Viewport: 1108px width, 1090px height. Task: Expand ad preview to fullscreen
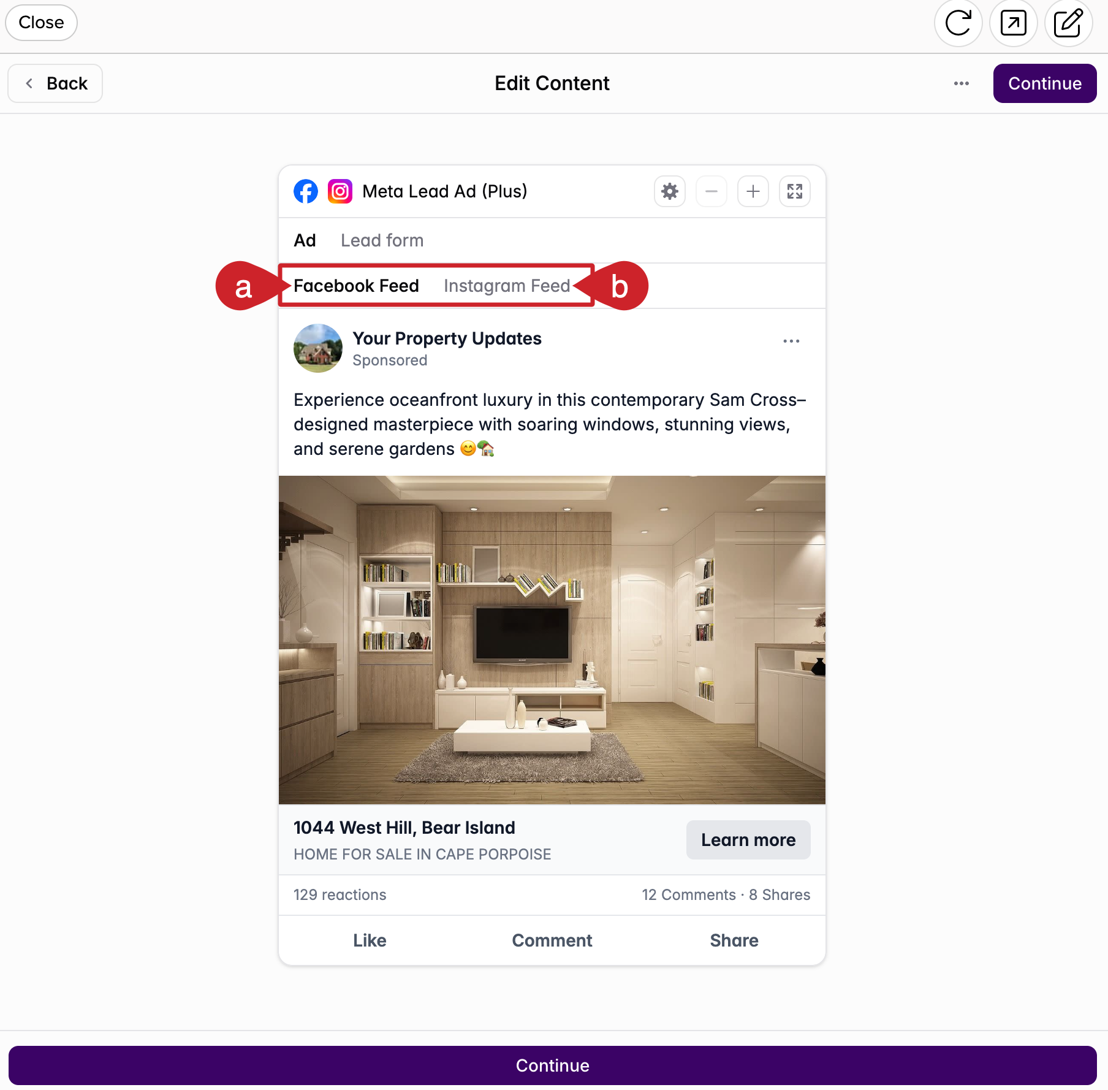tap(795, 192)
